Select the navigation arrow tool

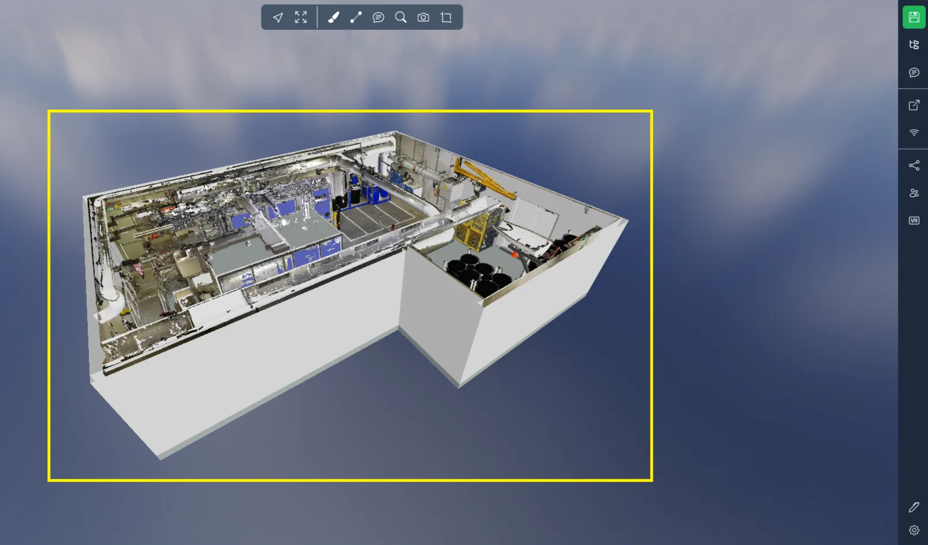(278, 17)
